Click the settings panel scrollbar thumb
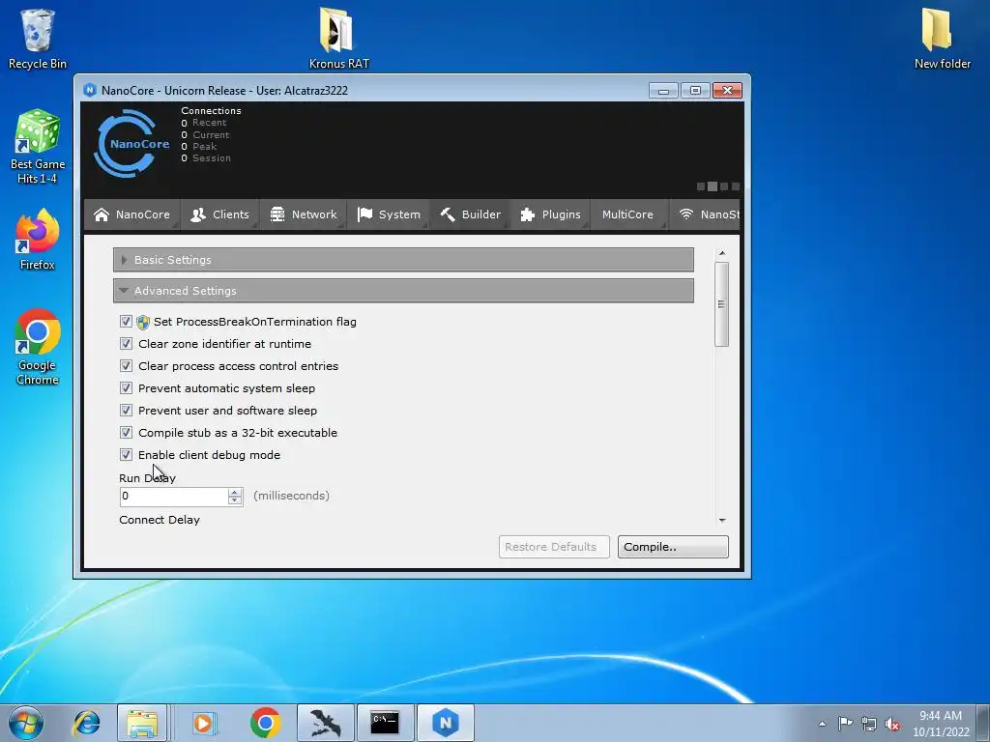Screen dimensions: 990x742 [x=721, y=304]
